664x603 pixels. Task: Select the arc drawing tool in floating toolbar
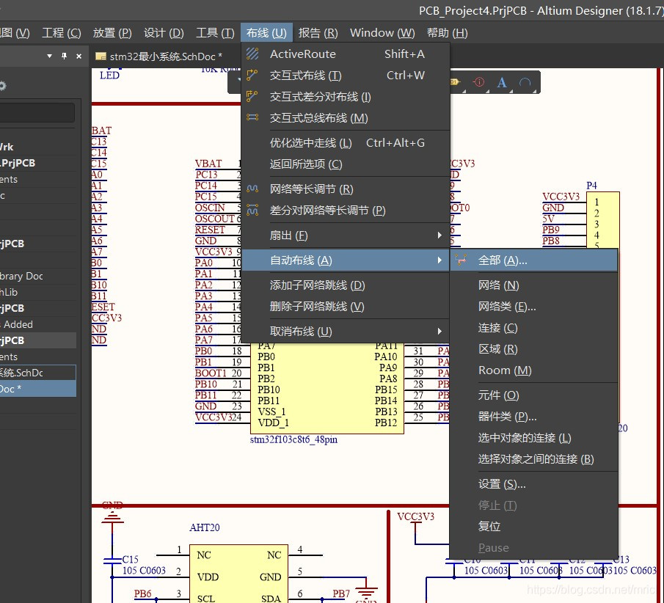pyautogui.click(x=525, y=82)
